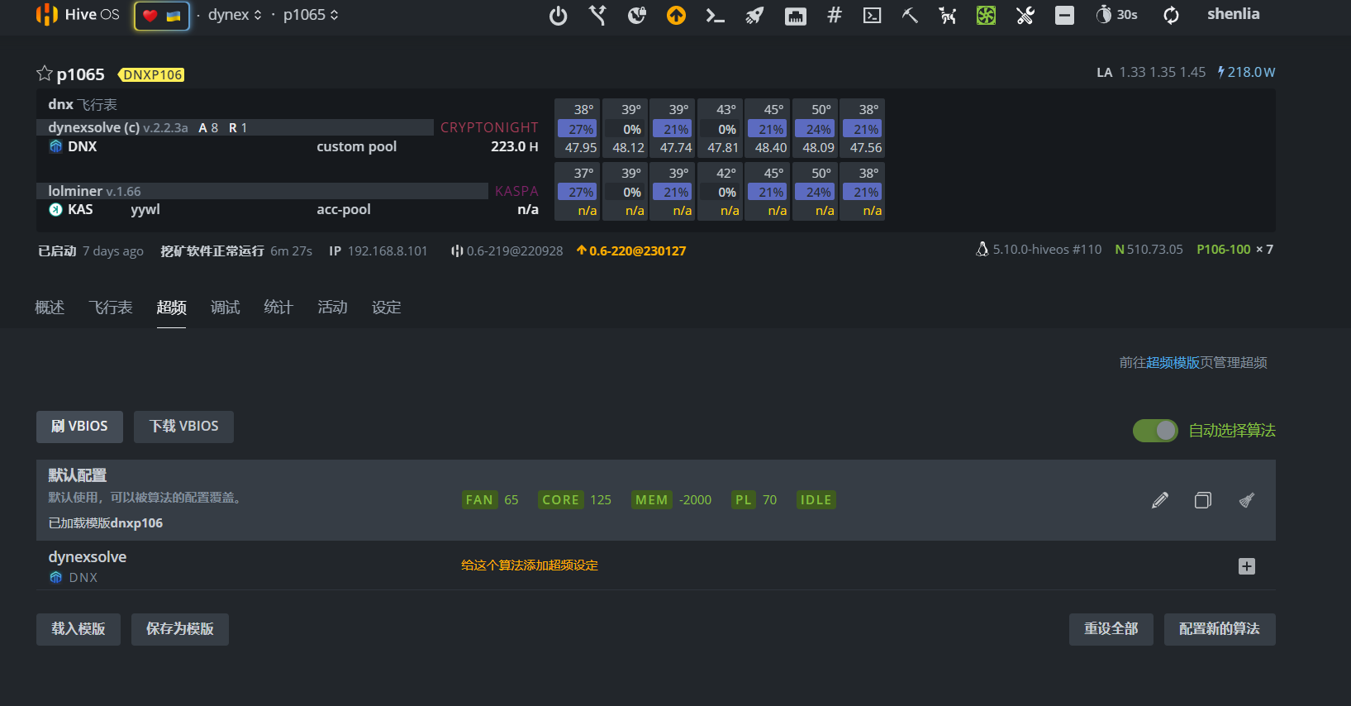Click the watchdog dog icon
Image resolution: width=1351 pixels, height=706 pixels.
[x=948, y=15]
